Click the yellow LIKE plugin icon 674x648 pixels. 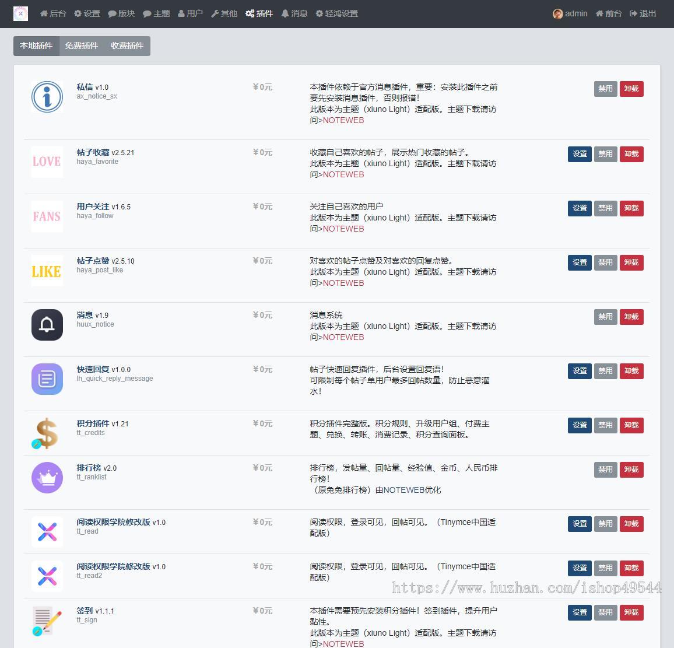[x=47, y=271]
